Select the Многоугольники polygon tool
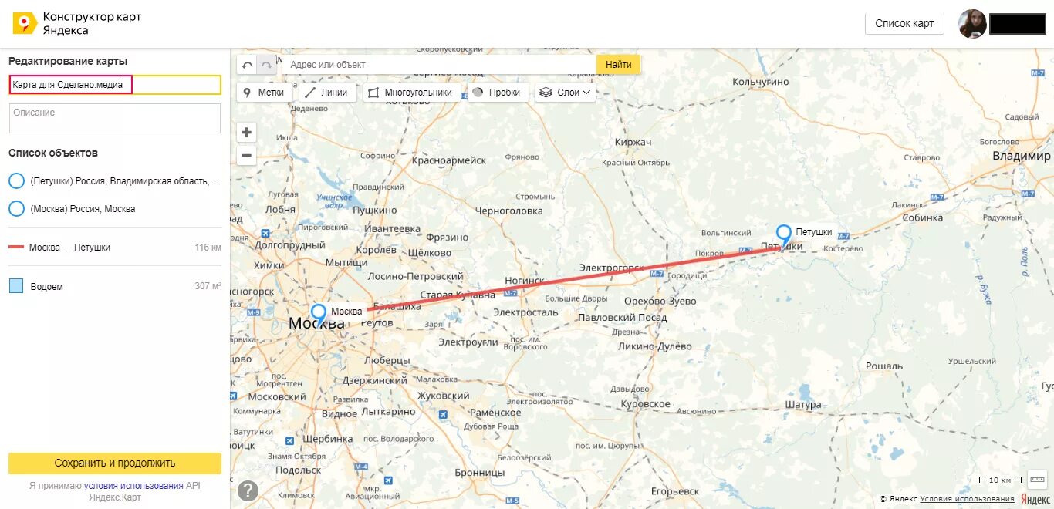 coord(411,93)
